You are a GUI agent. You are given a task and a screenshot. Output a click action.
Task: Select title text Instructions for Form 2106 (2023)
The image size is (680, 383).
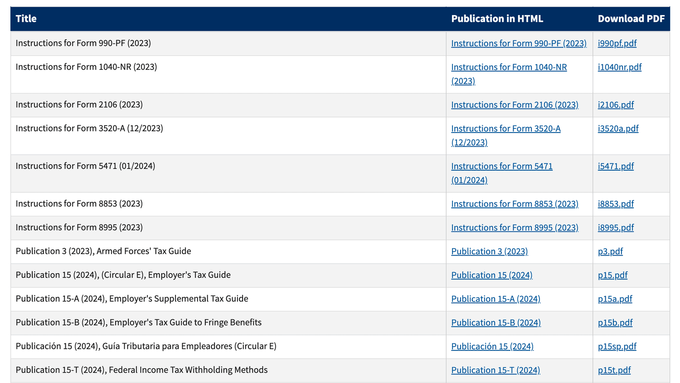click(79, 105)
